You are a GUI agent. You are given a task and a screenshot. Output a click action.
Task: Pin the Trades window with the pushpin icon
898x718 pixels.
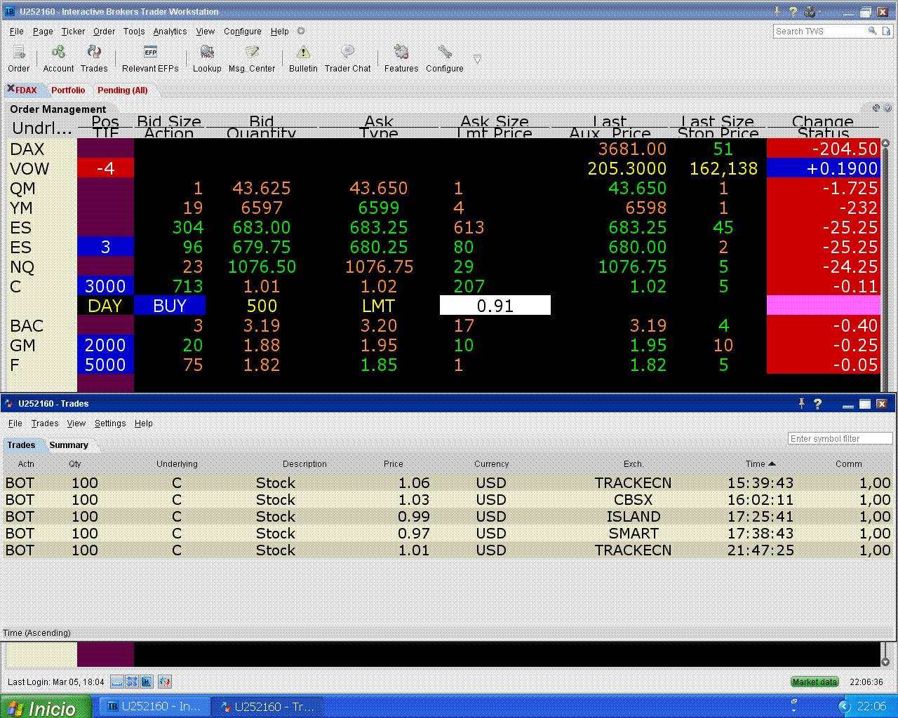click(x=802, y=403)
